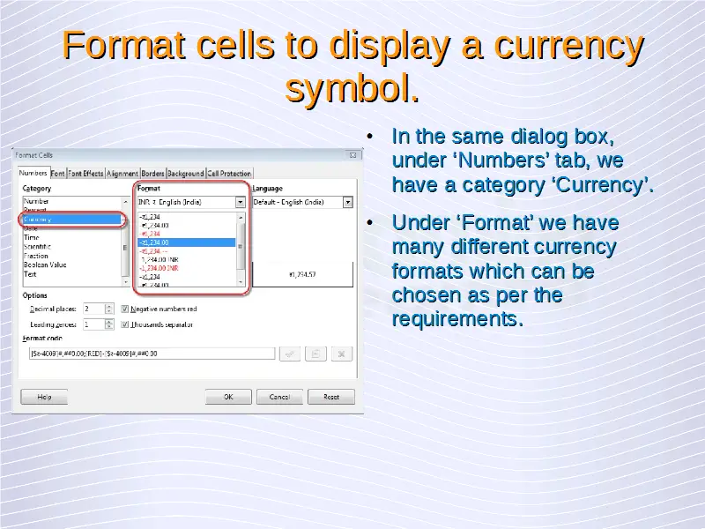Click the Edit Comment icon beside format code
Viewport: 705px width, 529px height.
[x=315, y=354]
